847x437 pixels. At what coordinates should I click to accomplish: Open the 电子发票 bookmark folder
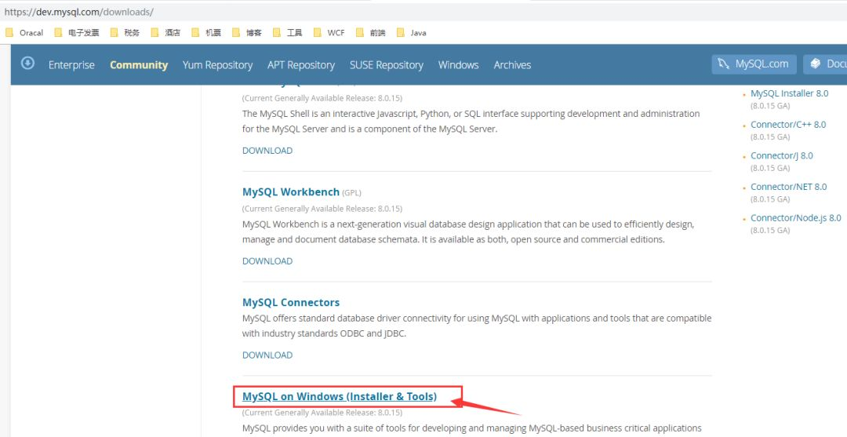(77, 32)
